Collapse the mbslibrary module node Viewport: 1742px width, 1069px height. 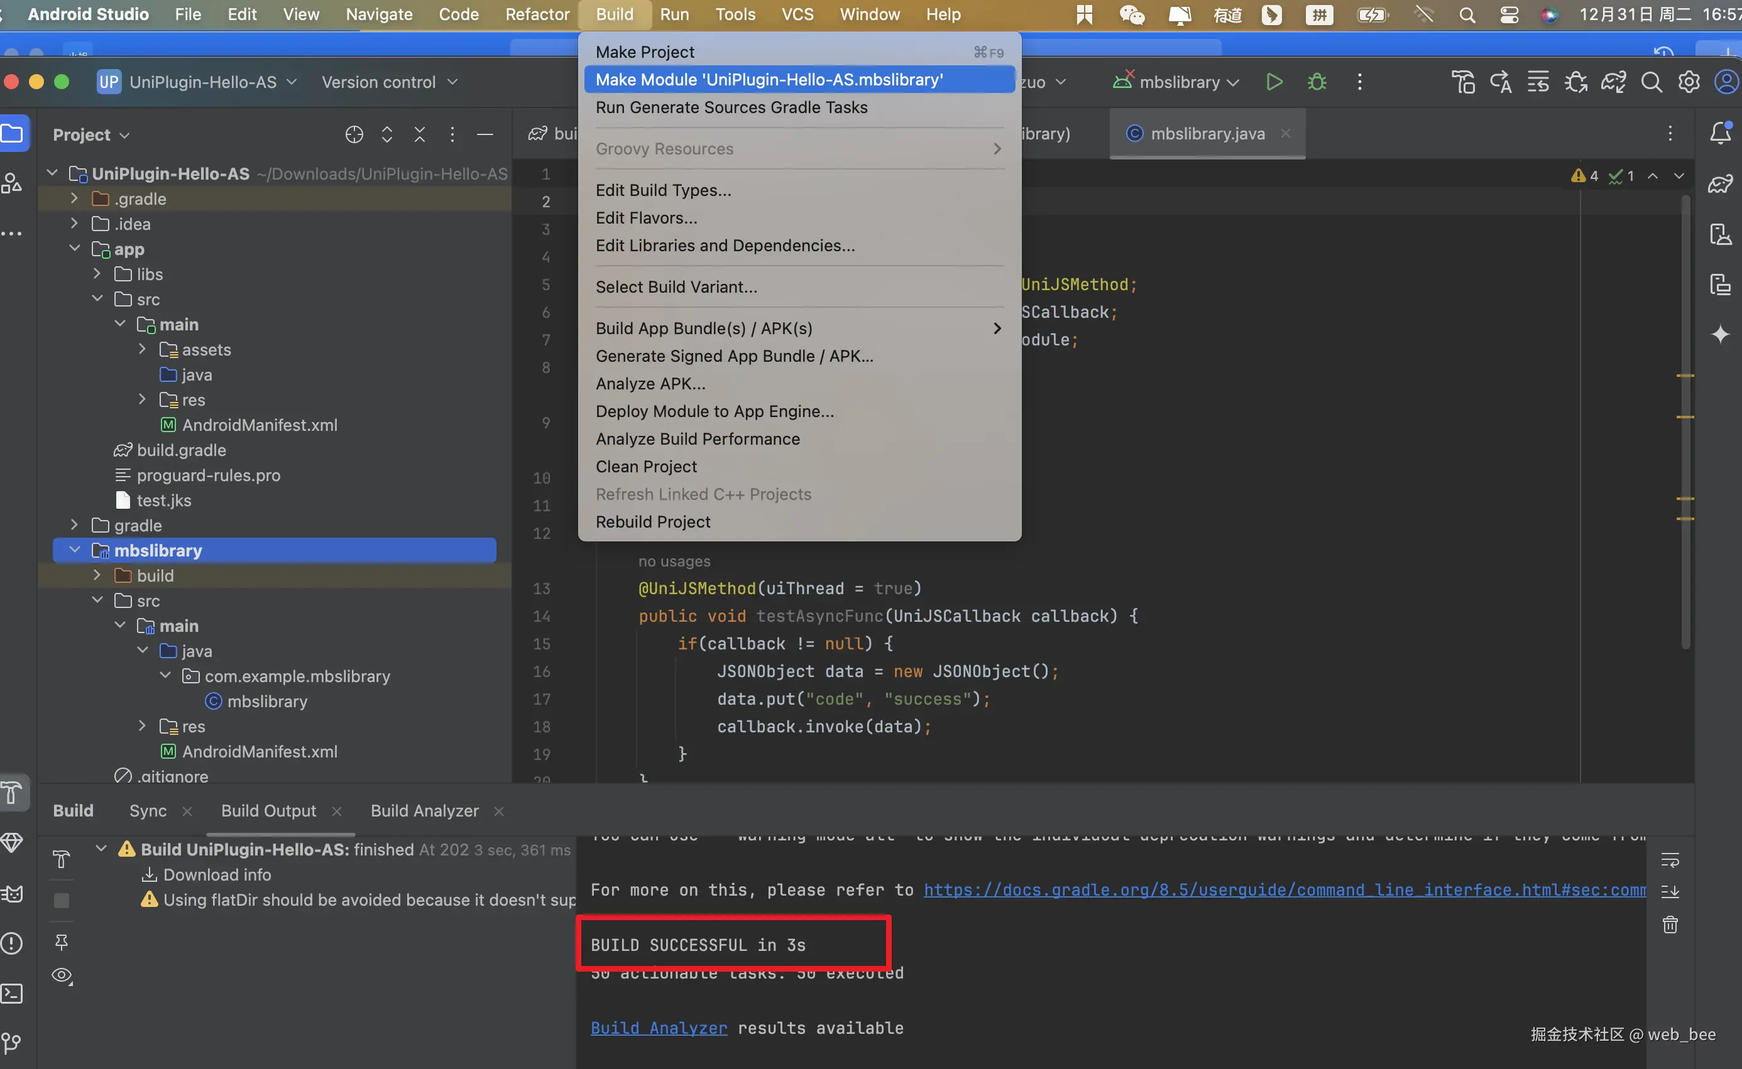coord(74,550)
